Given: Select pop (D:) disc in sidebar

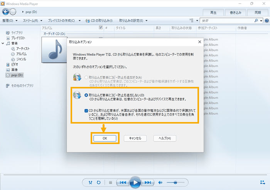Looking at the screenshot, I should [15, 75].
